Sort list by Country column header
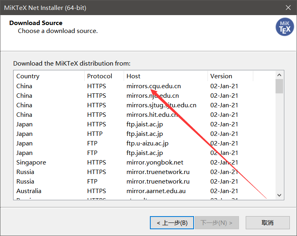This screenshot has width=297, height=236. 49,76
